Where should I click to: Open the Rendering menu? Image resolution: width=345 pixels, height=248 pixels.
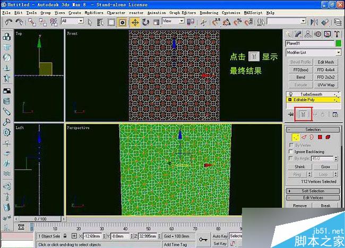click(209, 13)
